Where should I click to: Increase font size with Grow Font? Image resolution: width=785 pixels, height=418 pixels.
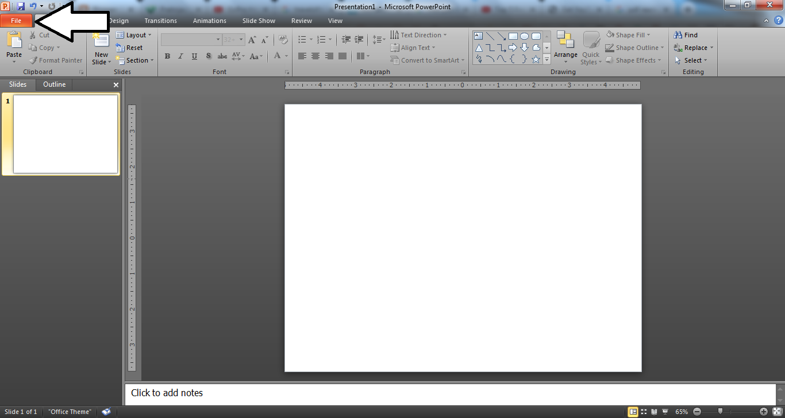(x=252, y=40)
